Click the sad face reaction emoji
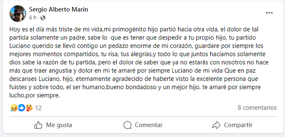The width and height of the screenshot is (285, 137). coord(14,108)
